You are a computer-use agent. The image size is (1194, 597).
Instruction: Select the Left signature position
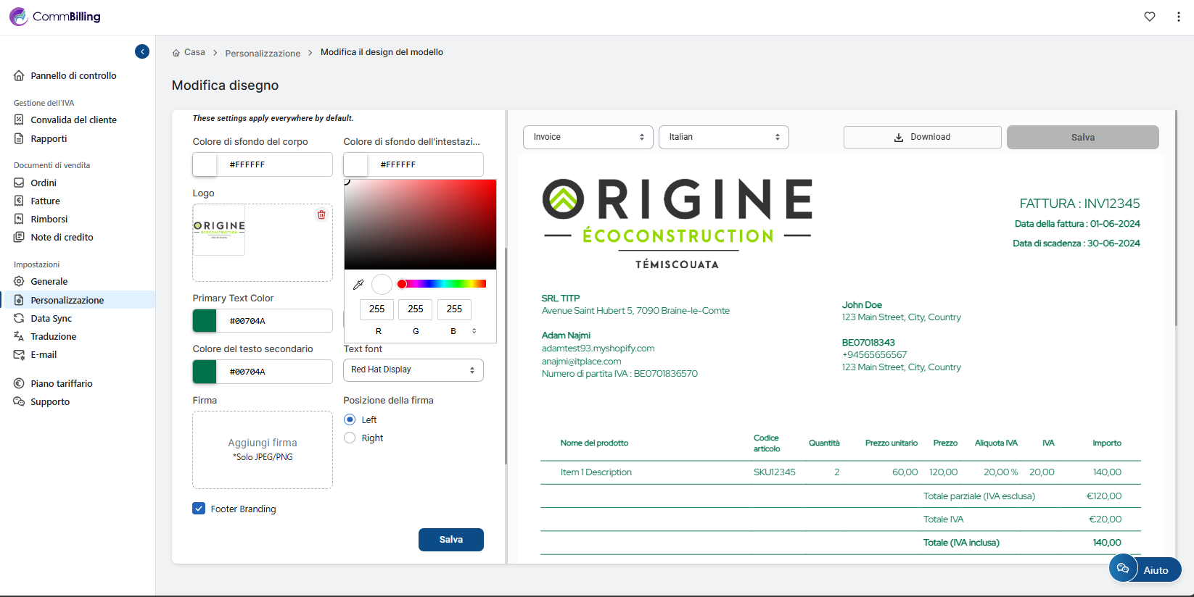(350, 419)
